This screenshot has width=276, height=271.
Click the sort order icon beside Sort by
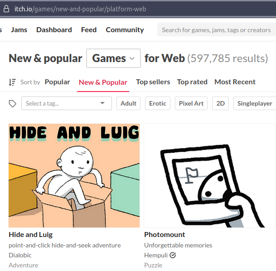(12, 82)
